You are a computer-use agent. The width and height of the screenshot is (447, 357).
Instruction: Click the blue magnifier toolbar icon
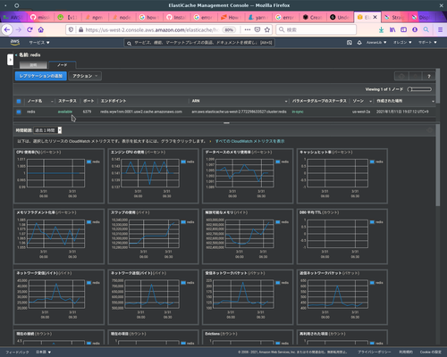426,29
